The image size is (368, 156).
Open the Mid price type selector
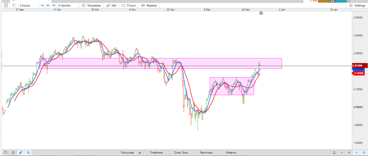coord(111,6)
